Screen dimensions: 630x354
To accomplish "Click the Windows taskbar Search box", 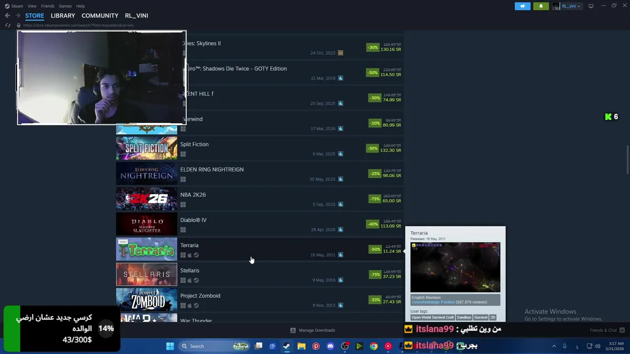I will (x=214, y=346).
